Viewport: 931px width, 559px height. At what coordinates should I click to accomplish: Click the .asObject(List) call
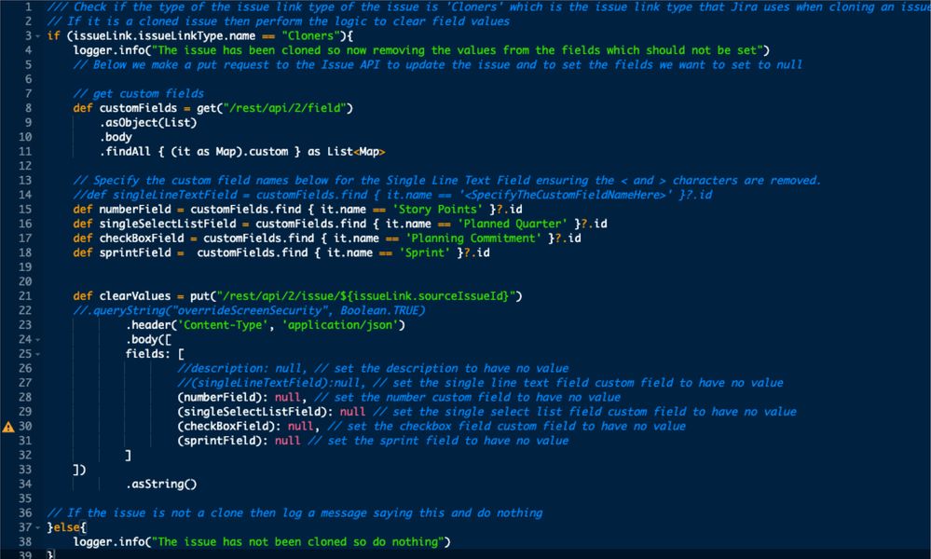pyautogui.click(x=148, y=123)
